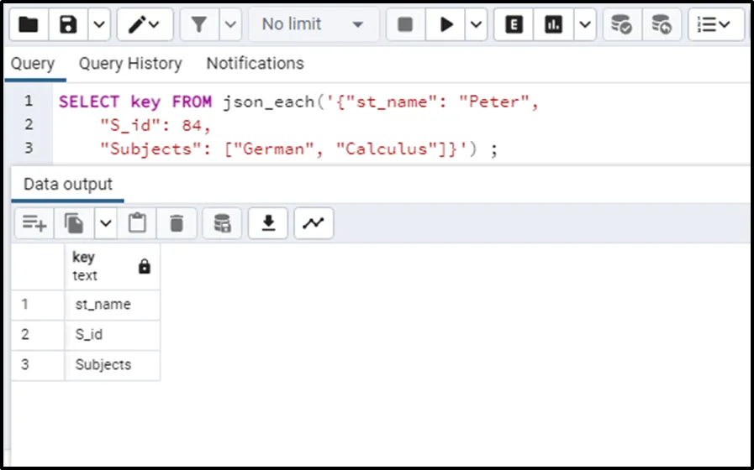Screen dimensions: 754x470
Task: Download query results as a file
Action: 268,223
